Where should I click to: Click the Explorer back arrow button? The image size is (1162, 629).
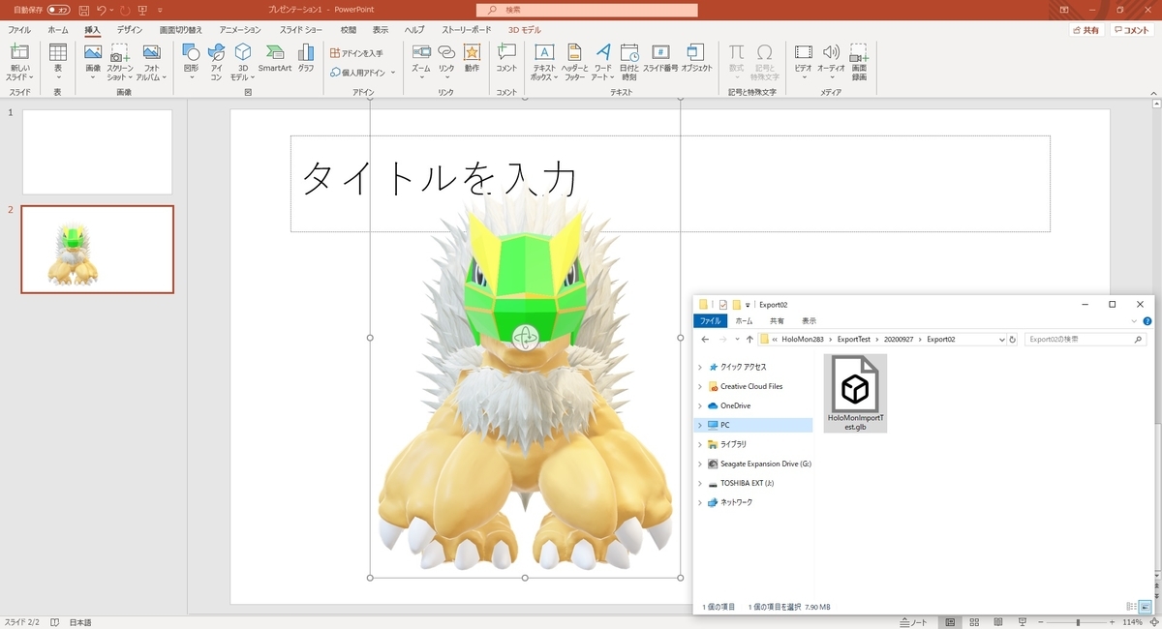tap(705, 340)
